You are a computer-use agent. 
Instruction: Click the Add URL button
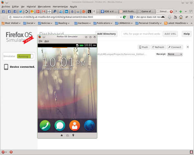pos(170,34)
